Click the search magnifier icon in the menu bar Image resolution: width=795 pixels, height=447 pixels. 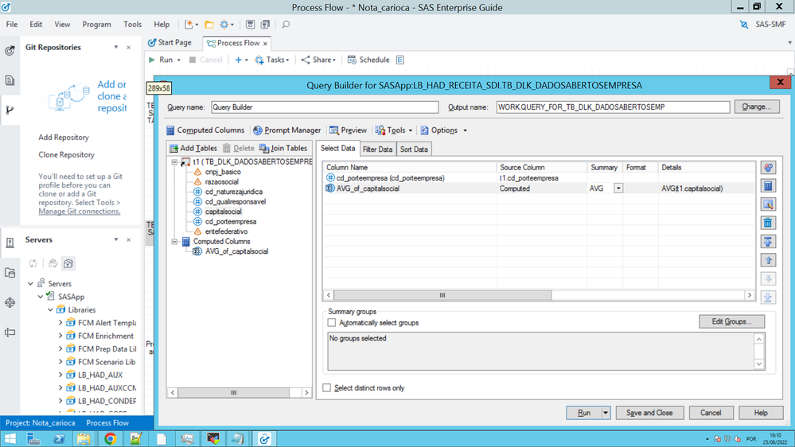pos(286,25)
